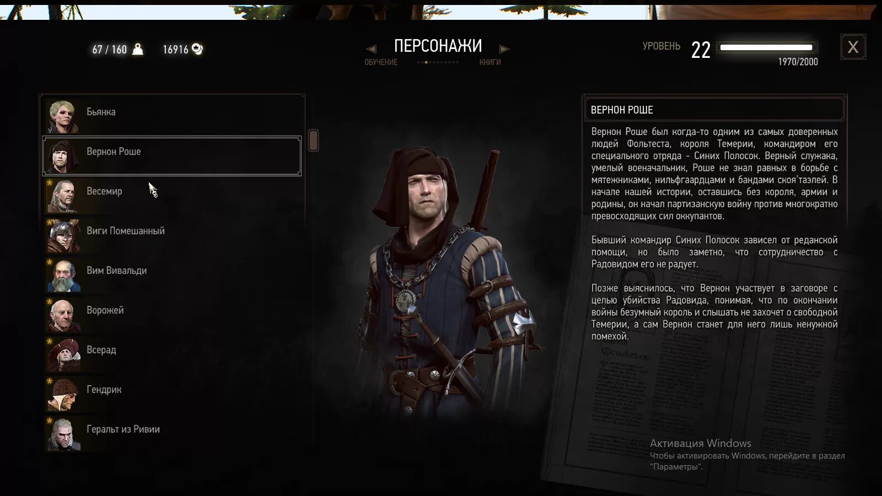
Task: Select the Гендрик name in the list
Action: point(104,389)
